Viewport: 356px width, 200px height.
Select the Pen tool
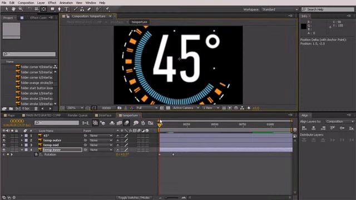coord(60,9)
